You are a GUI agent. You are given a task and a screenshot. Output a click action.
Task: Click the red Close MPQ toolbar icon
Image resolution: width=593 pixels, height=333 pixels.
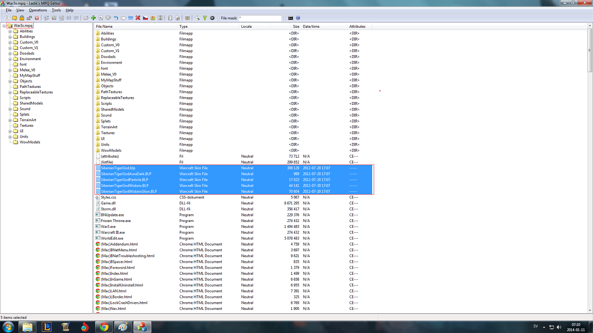[x=37, y=18]
